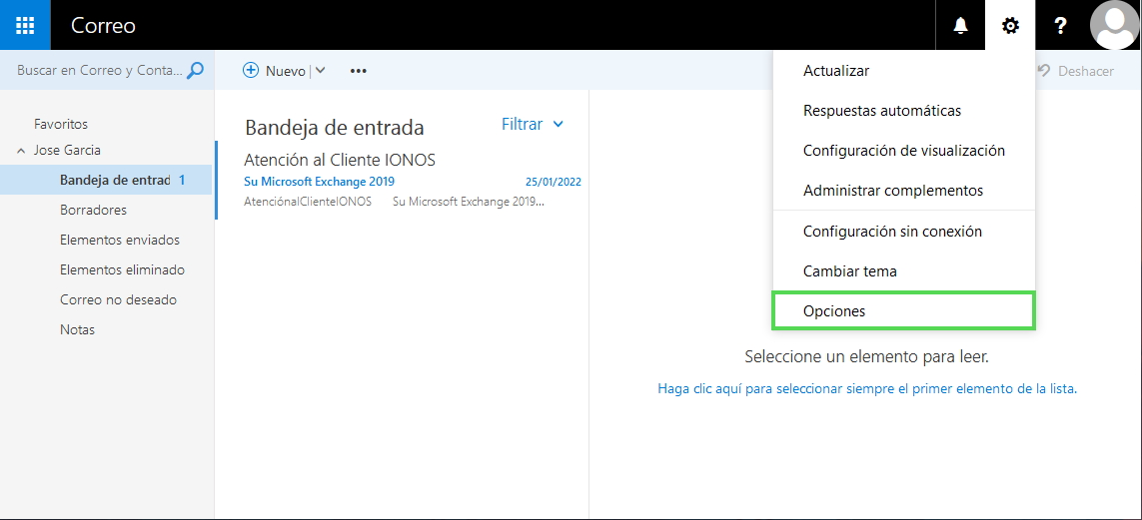Click the search magnifier icon
The width and height of the screenshot is (1142, 520).
point(196,71)
